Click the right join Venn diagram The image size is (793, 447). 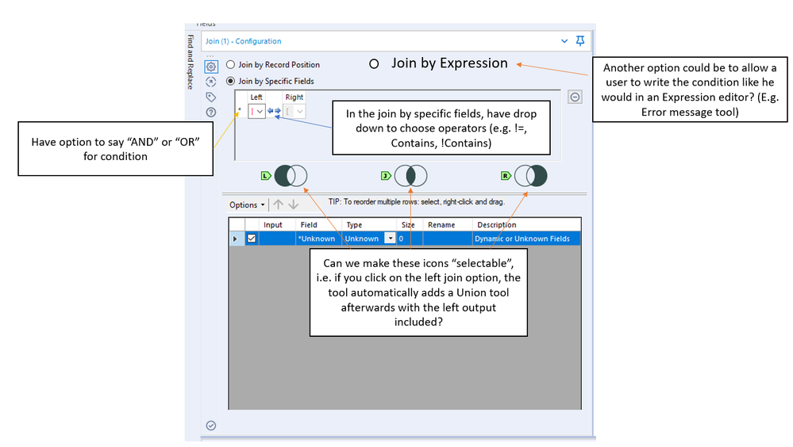point(530,176)
